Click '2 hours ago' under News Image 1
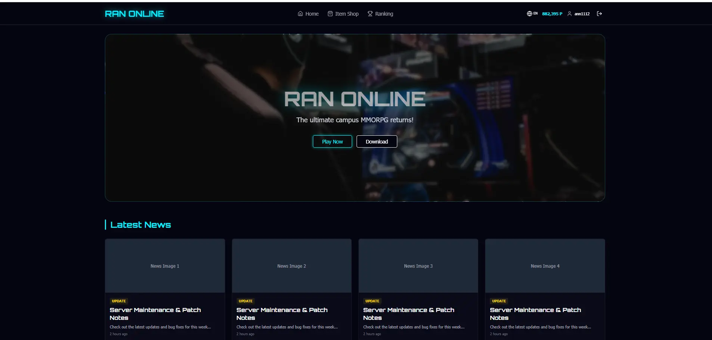The image size is (712, 340). pos(119,334)
